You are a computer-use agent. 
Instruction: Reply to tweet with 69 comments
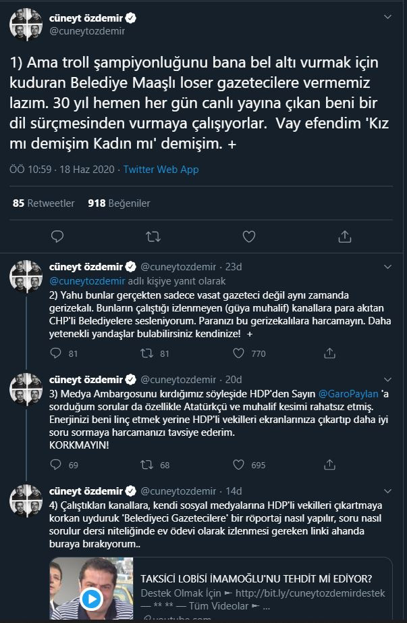(56, 464)
